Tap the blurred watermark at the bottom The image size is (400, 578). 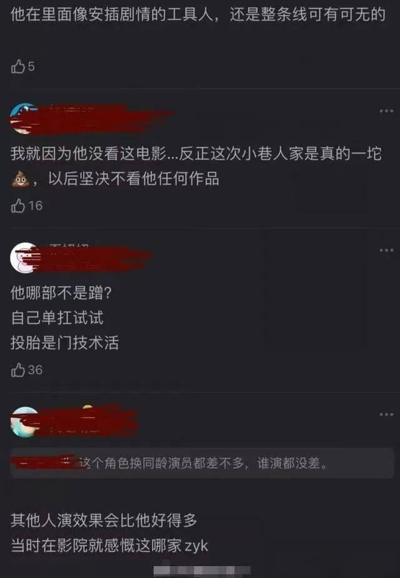click(x=202, y=571)
